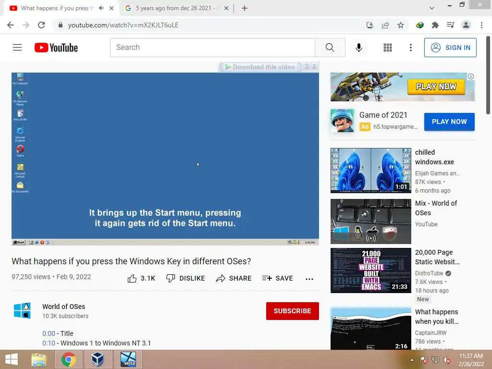This screenshot has width=492, height=369.
Task: Click the search magnifier button
Action: (330, 48)
